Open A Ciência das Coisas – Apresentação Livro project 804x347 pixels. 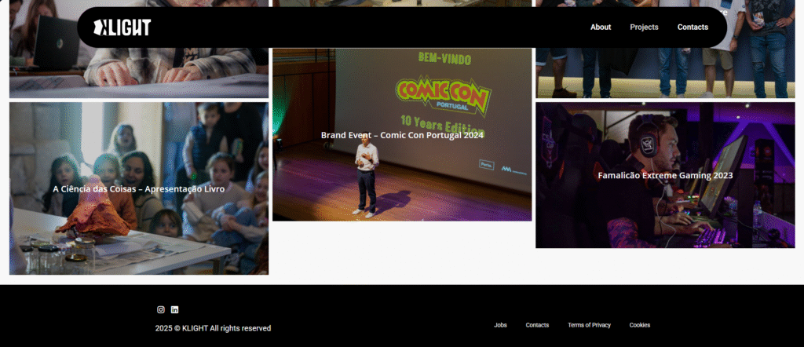pos(138,188)
